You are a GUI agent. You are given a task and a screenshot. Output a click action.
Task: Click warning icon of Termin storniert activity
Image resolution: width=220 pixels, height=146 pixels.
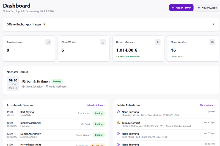click(x=118, y=123)
